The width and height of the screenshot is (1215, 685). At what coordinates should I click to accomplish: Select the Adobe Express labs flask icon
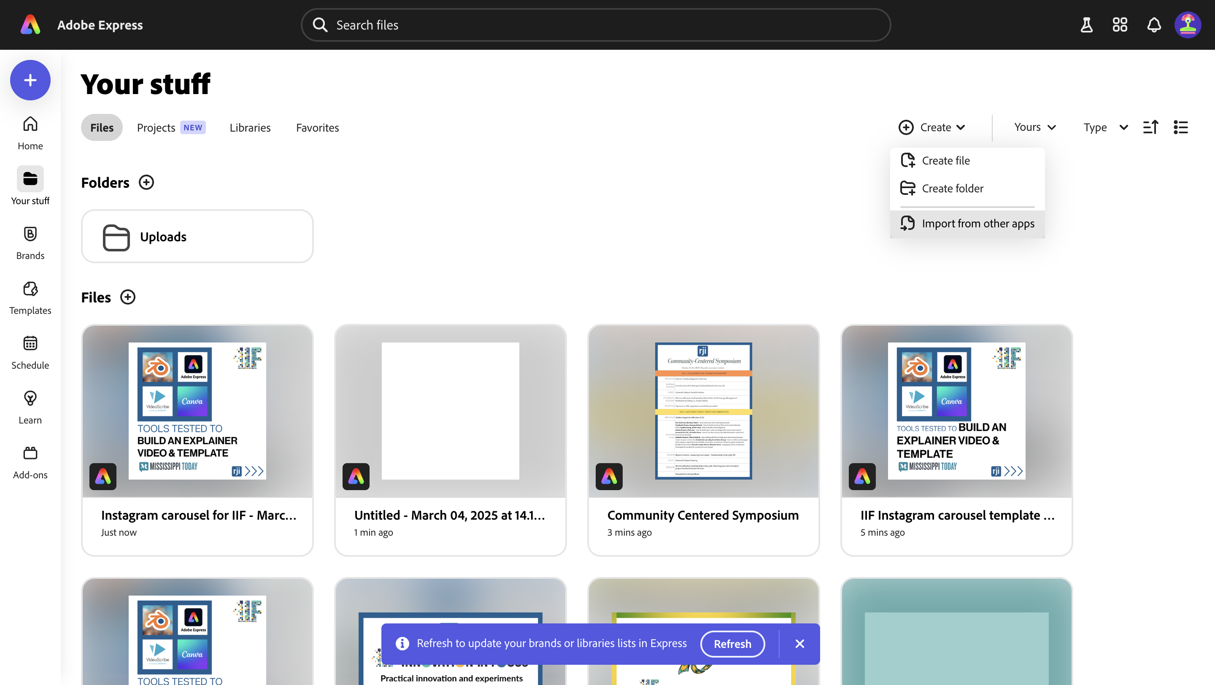(x=1086, y=25)
